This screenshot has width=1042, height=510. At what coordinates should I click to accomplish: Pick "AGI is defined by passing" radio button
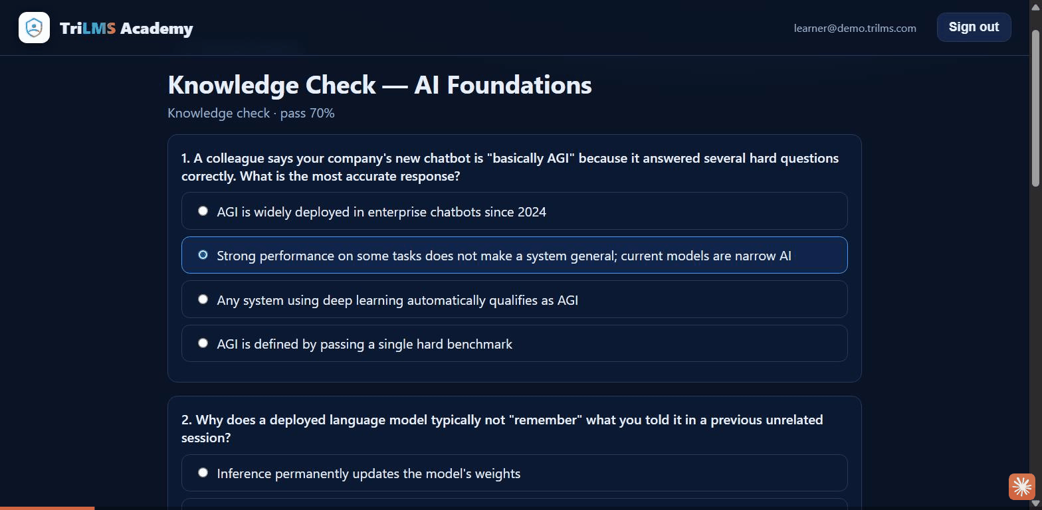pyautogui.click(x=203, y=343)
